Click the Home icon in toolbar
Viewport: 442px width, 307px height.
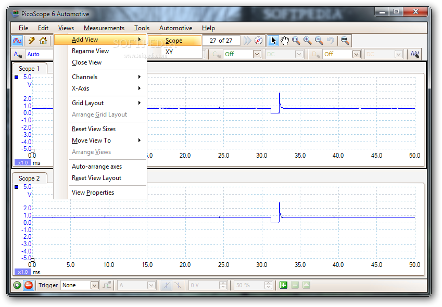pyautogui.click(x=43, y=41)
